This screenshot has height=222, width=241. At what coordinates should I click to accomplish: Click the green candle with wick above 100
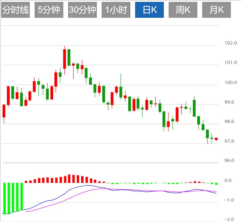tap(121, 92)
